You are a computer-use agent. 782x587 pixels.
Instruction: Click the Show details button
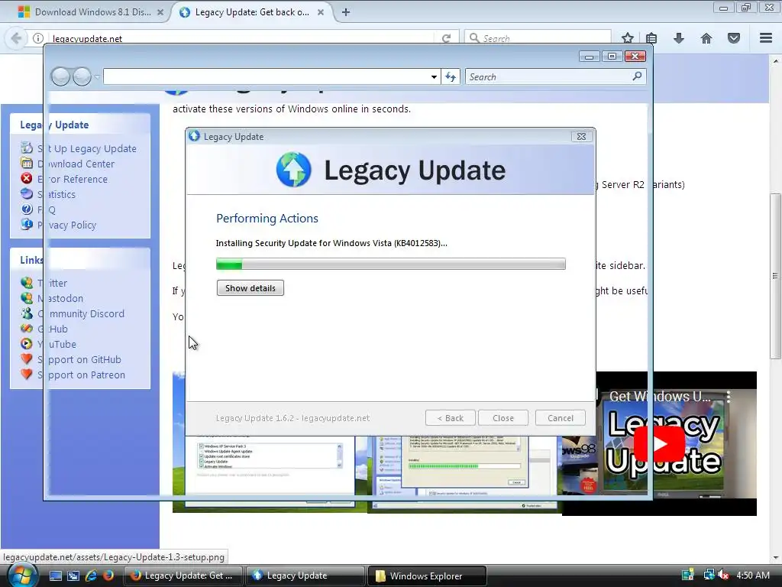pyautogui.click(x=250, y=288)
